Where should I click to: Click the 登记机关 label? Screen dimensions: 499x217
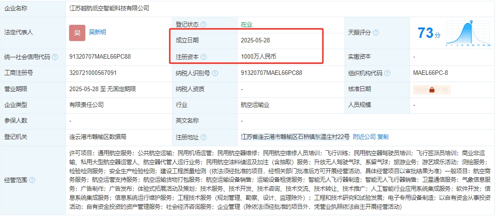16,137
